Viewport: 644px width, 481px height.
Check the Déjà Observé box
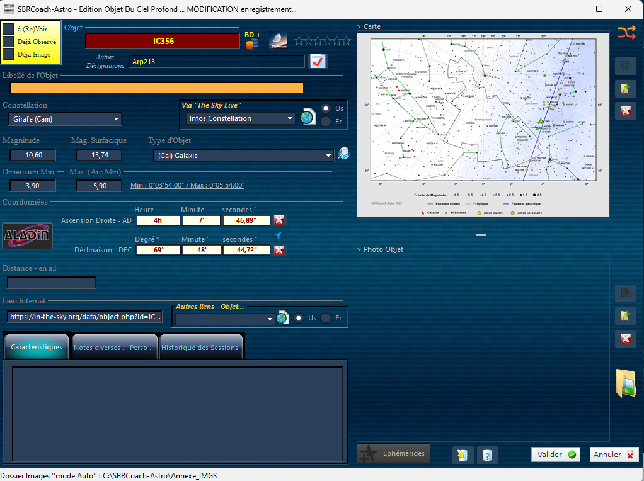8,42
